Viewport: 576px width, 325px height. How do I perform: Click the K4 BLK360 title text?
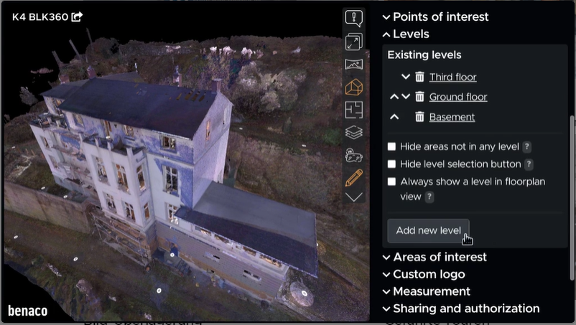pos(40,17)
